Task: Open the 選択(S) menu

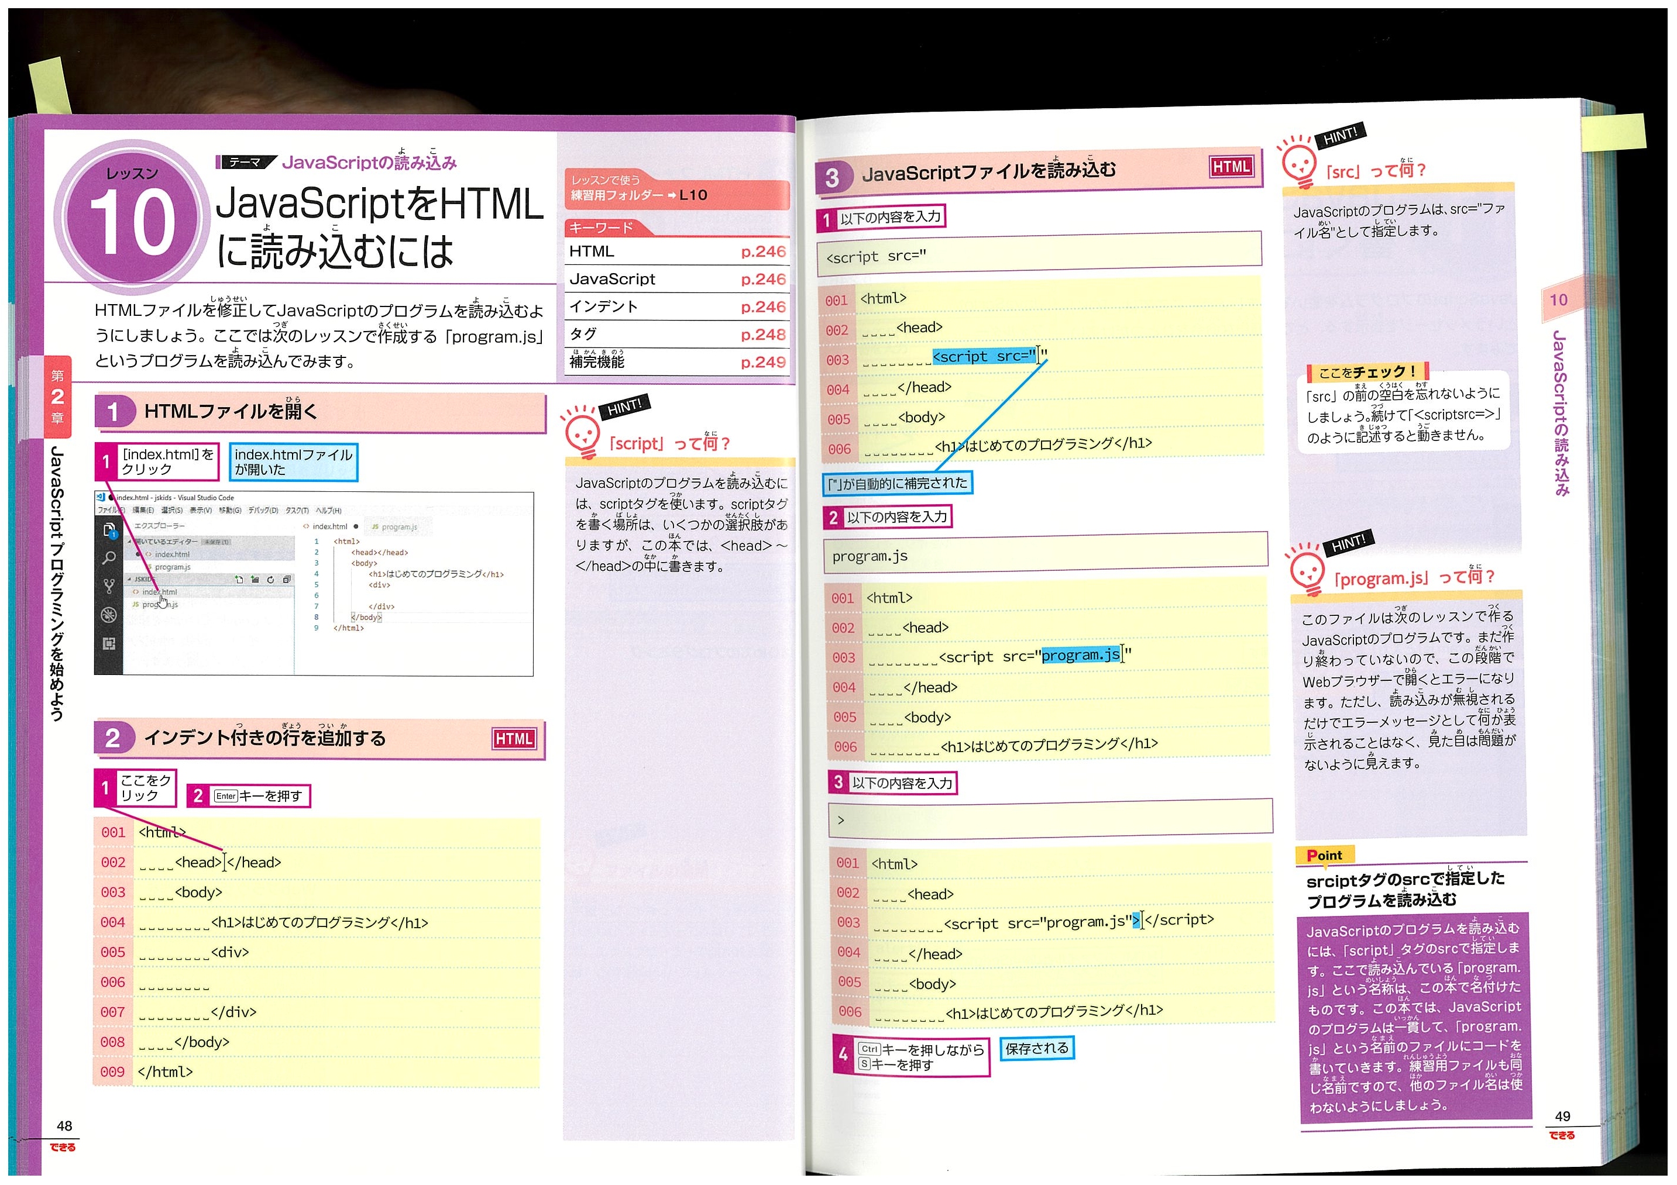Action: (173, 511)
